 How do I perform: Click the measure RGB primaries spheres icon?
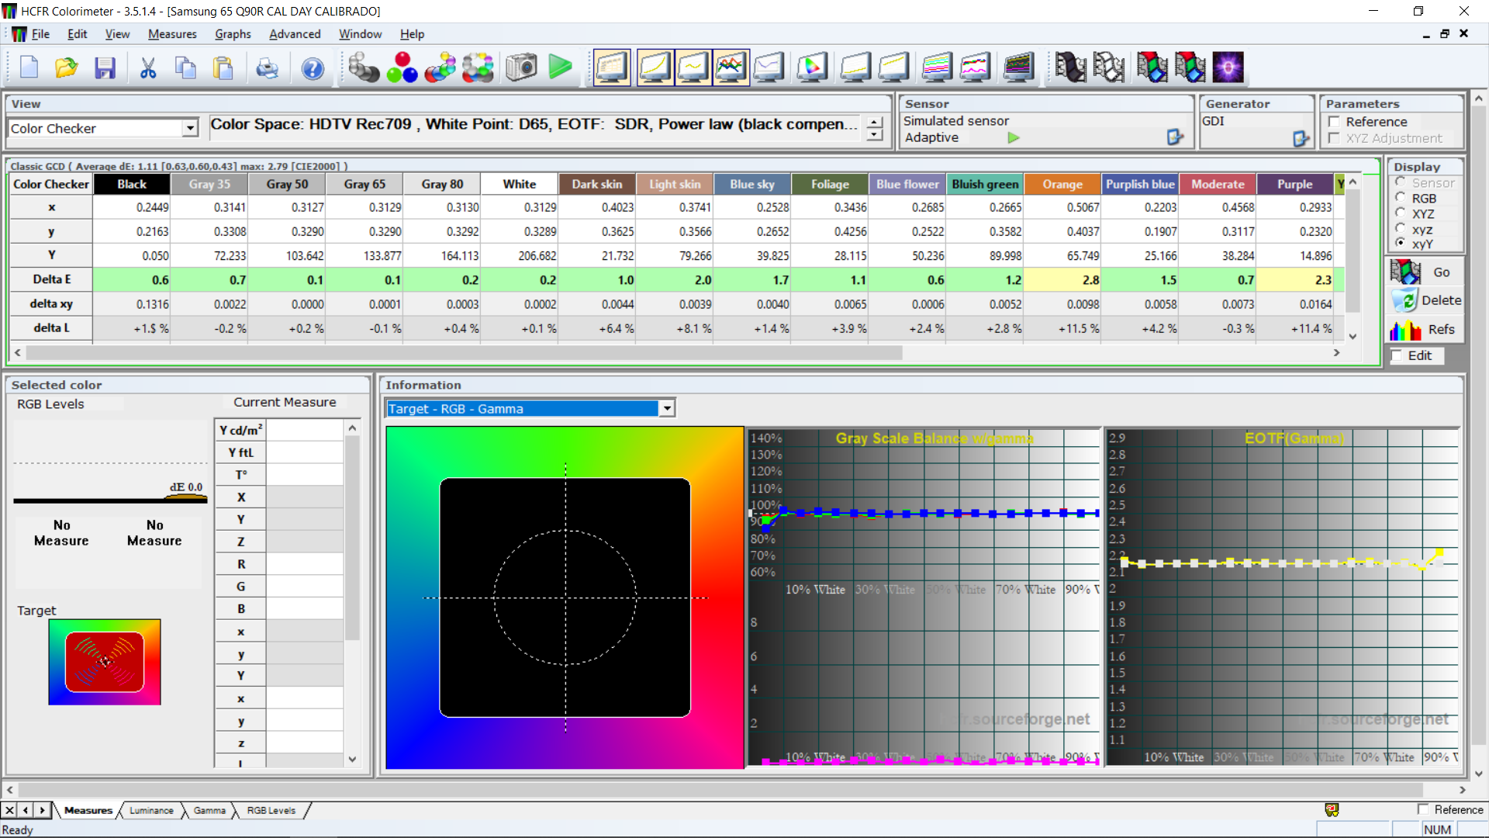coord(402,68)
